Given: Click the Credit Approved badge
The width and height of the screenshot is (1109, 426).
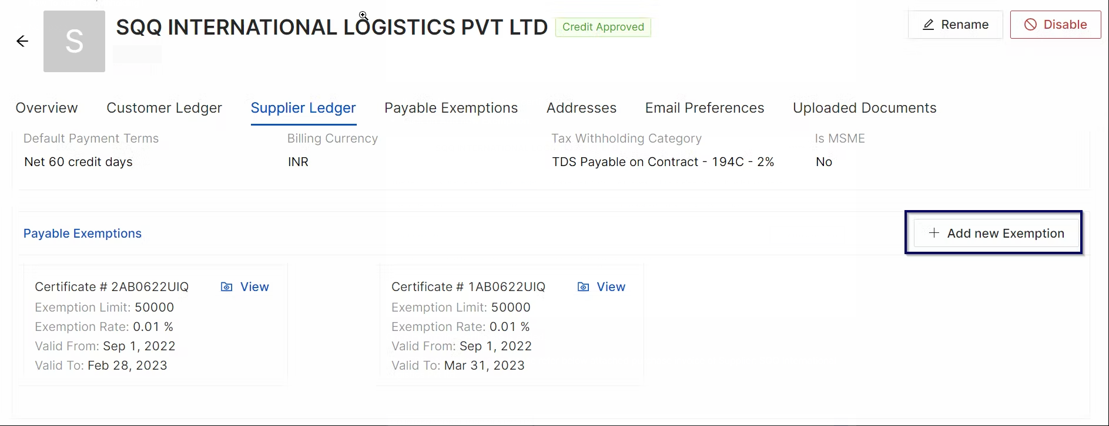Looking at the screenshot, I should [603, 27].
